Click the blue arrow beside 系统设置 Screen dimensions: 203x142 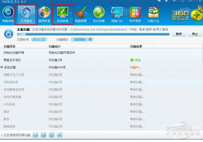[x=2, y=67]
